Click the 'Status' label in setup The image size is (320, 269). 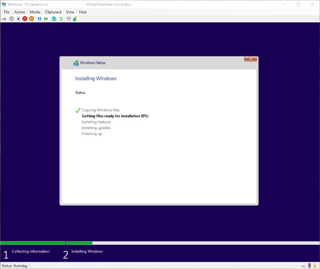point(80,93)
